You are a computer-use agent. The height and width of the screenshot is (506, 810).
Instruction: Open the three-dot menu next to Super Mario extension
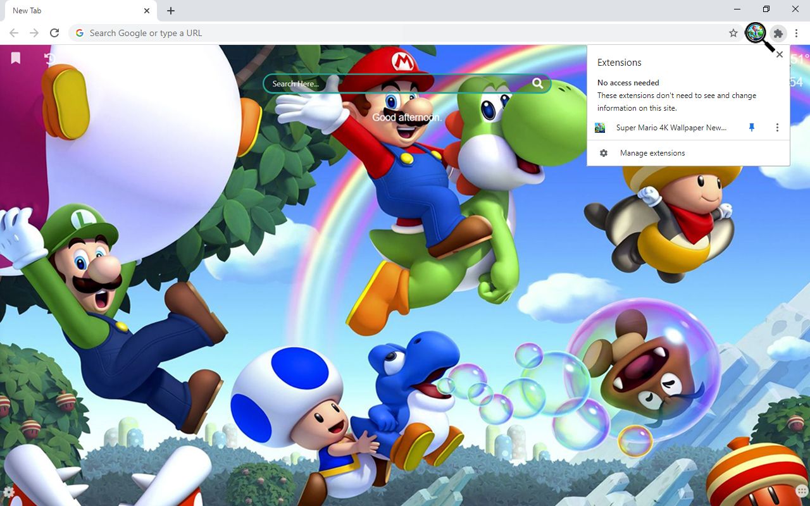coord(777,127)
